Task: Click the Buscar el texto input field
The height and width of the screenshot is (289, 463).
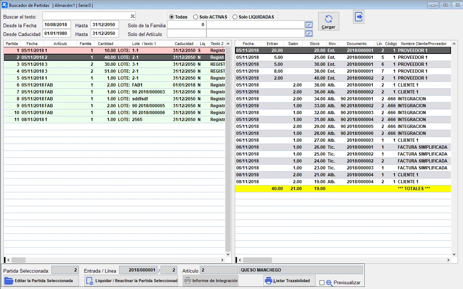Action: [87, 16]
